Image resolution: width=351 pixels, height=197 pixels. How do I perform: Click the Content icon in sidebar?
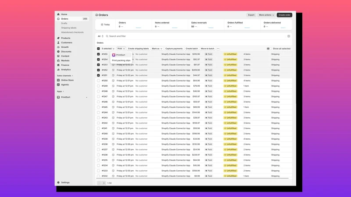pyautogui.click(x=58, y=56)
